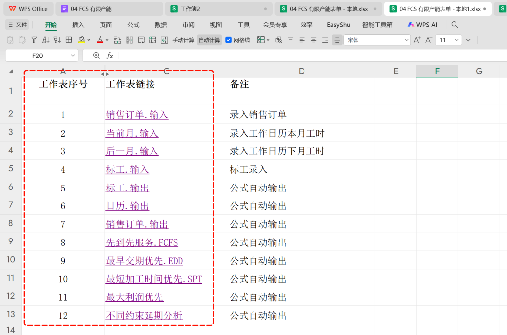This screenshot has height=335, width=507.
Task: Open the 不同约束延期分析 hyperlink
Action: (144, 315)
